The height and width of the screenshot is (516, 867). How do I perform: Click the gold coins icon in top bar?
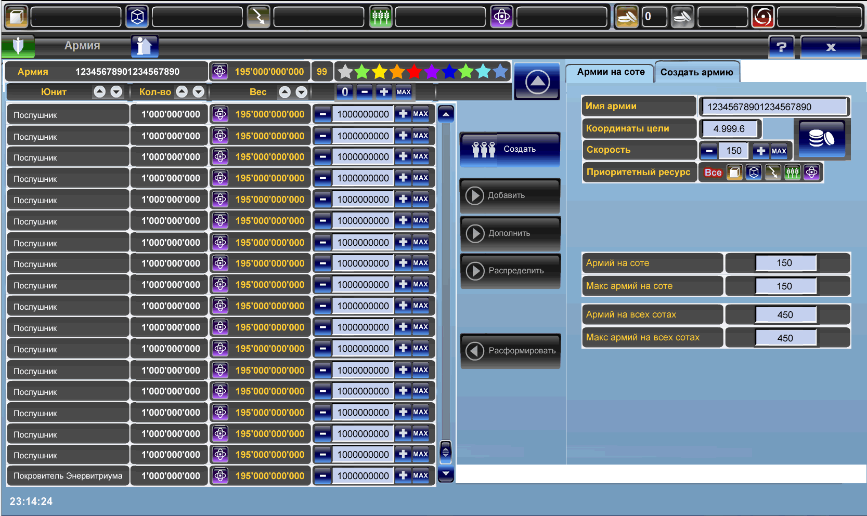tap(627, 17)
